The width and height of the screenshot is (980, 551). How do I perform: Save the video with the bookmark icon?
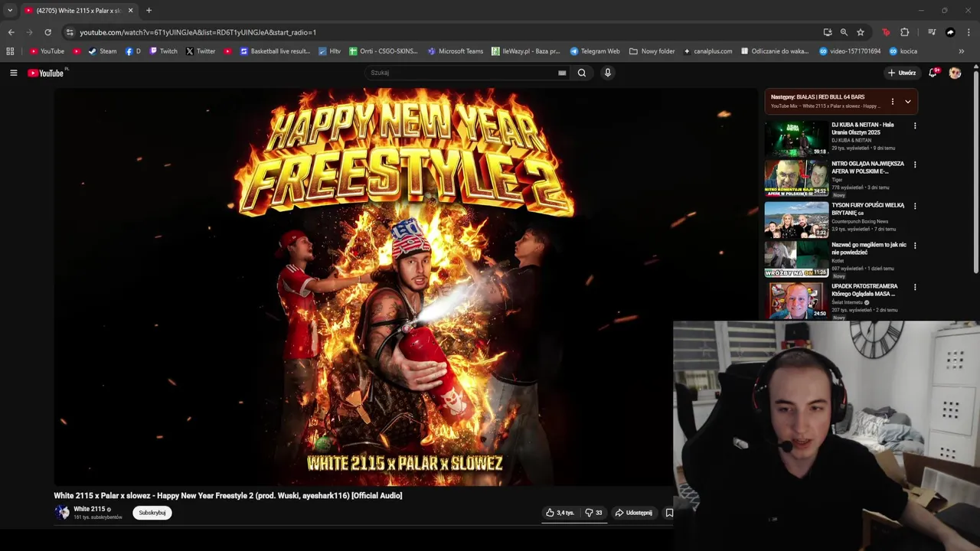tap(669, 513)
